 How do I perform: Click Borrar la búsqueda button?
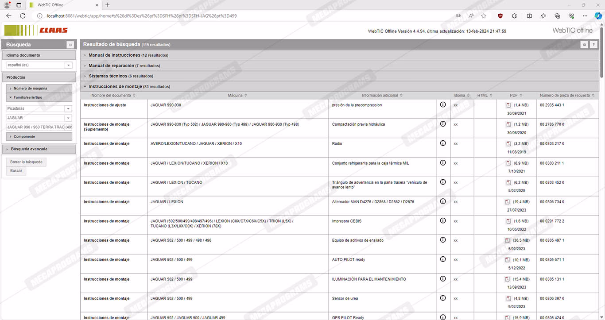pyautogui.click(x=27, y=162)
